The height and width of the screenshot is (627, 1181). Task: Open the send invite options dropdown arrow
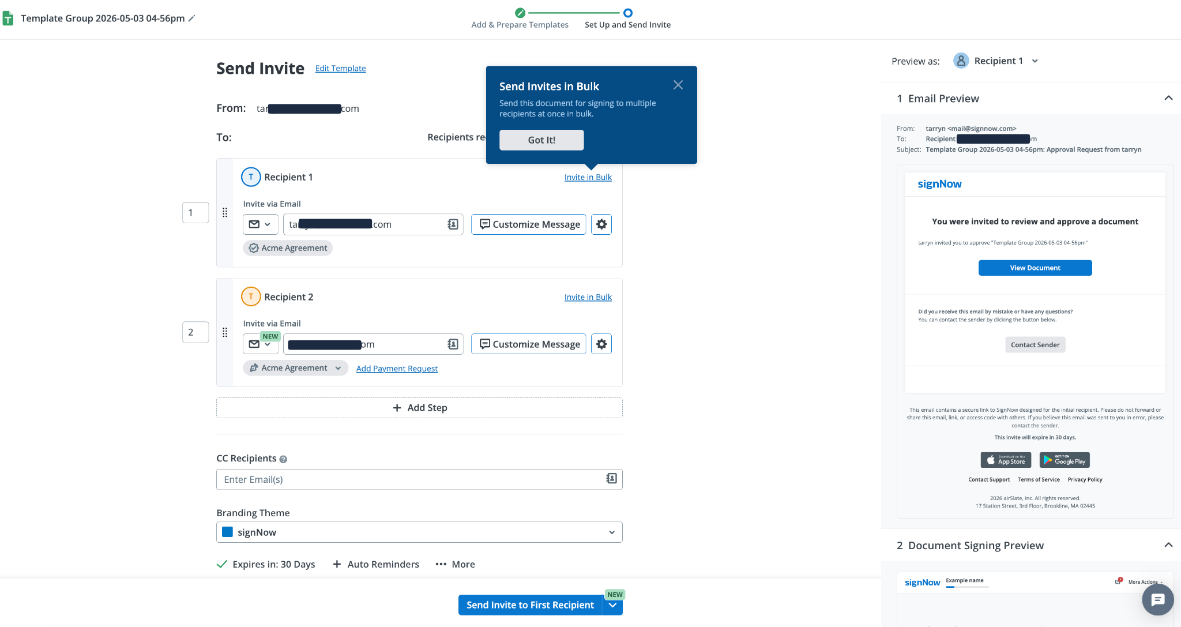coord(612,605)
